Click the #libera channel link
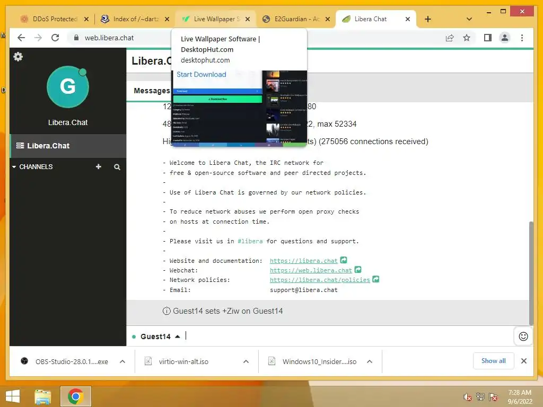 [250, 241]
